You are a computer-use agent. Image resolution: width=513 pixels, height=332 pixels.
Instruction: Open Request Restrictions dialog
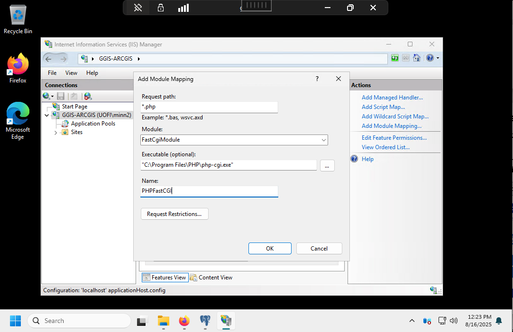(174, 214)
